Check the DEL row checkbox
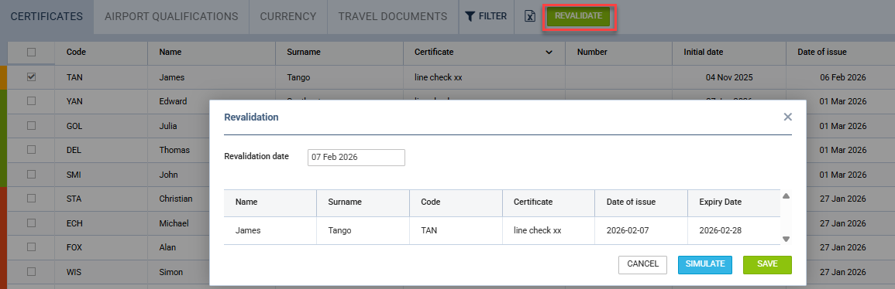 32,150
